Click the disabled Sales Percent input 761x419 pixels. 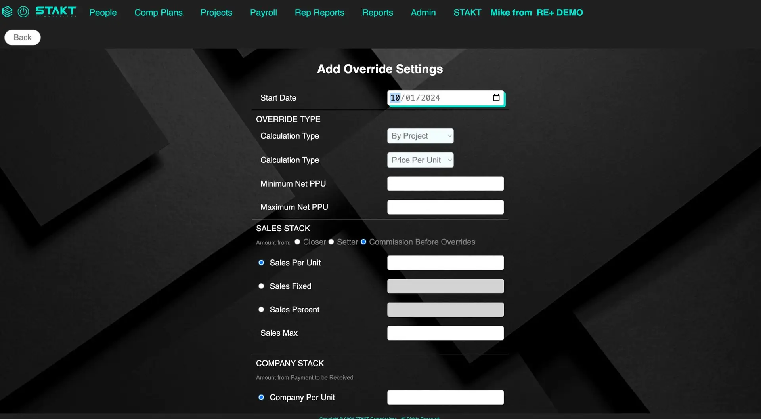click(446, 310)
